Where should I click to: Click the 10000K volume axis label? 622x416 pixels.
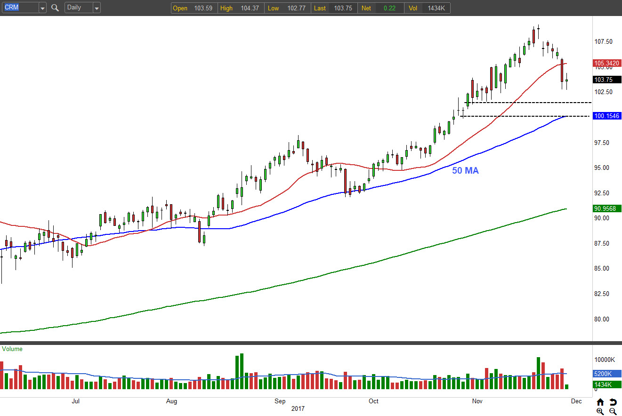coord(605,360)
